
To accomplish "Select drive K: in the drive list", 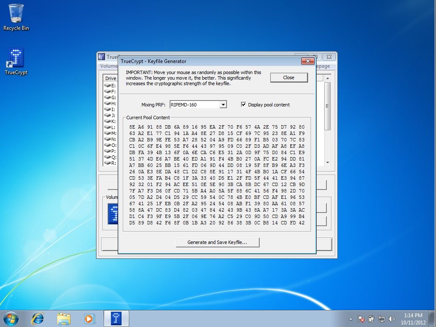I will [x=110, y=121].
